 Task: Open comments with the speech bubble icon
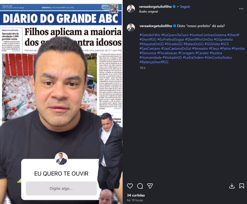[140, 186]
